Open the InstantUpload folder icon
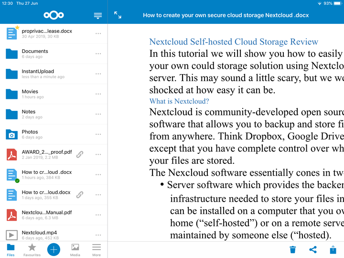This screenshot has width=344, height=258. pos(11,74)
